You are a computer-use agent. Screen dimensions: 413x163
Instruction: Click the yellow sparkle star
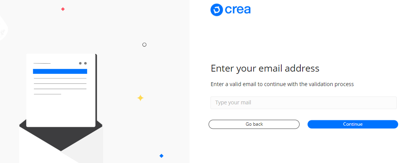[140, 98]
